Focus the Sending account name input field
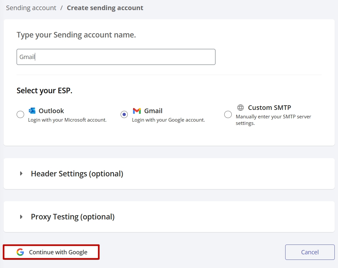 click(x=116, y=57)
